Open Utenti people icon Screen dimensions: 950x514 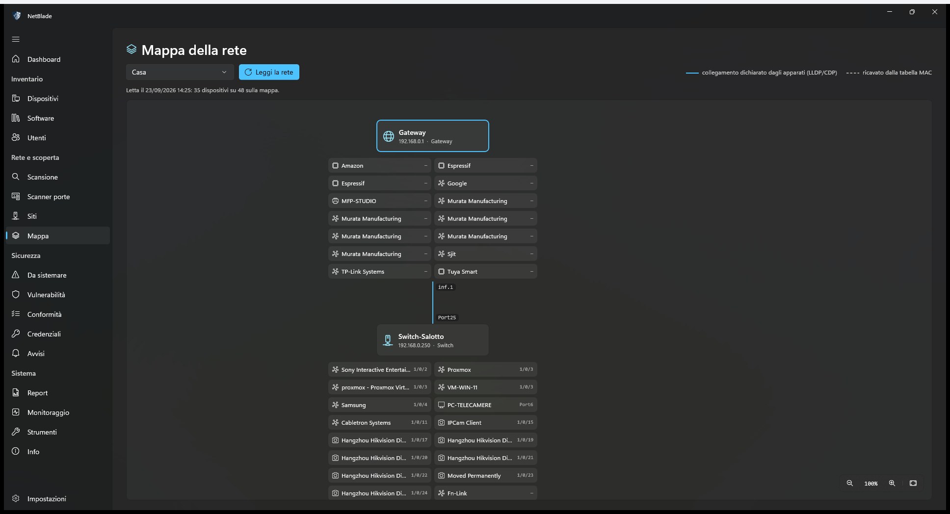click(16, 137)
